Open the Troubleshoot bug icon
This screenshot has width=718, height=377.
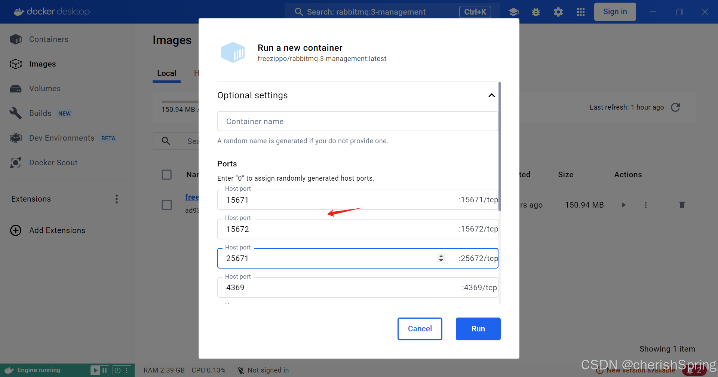pos(536,12)
